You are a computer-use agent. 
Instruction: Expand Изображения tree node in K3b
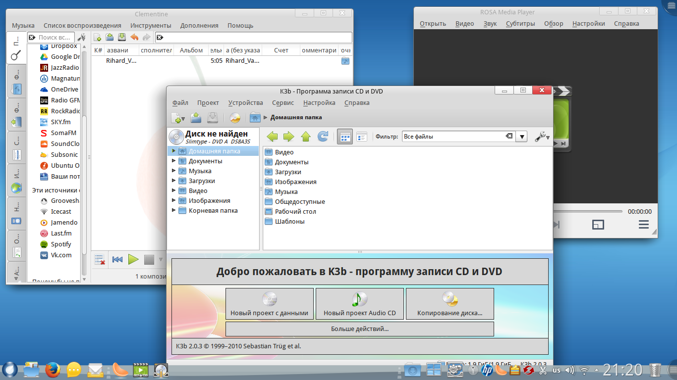[173, 200]
